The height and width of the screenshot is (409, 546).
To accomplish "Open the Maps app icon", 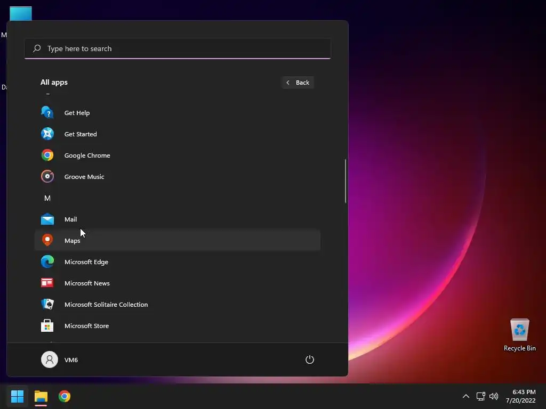I will pos(47,240).
